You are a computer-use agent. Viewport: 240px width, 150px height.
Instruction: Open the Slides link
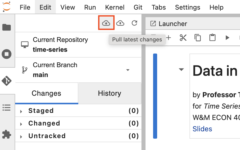click(x=202, y=129)
